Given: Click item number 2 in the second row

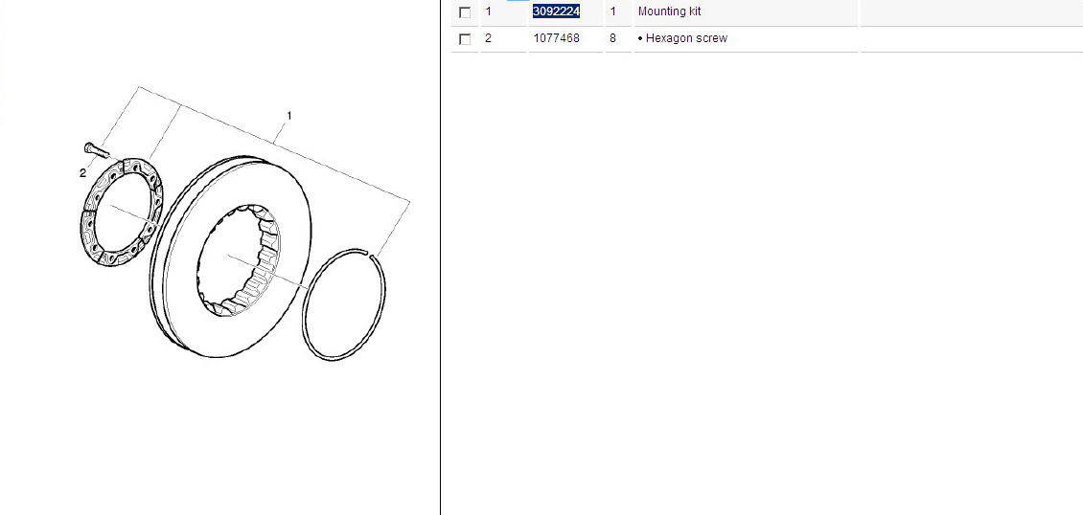Looking at the screenshot, I should point(489,38).
